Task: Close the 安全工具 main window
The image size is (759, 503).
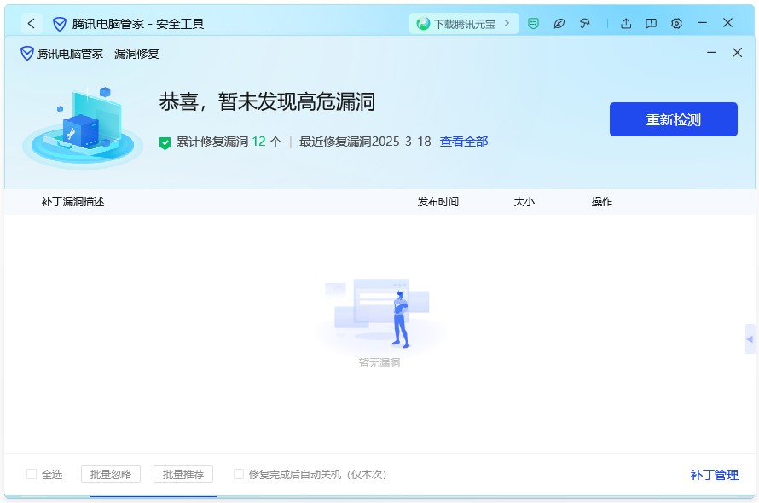Action: pos(727,23)
